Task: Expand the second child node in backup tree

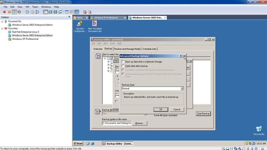Action: click(x=108, y=65)
